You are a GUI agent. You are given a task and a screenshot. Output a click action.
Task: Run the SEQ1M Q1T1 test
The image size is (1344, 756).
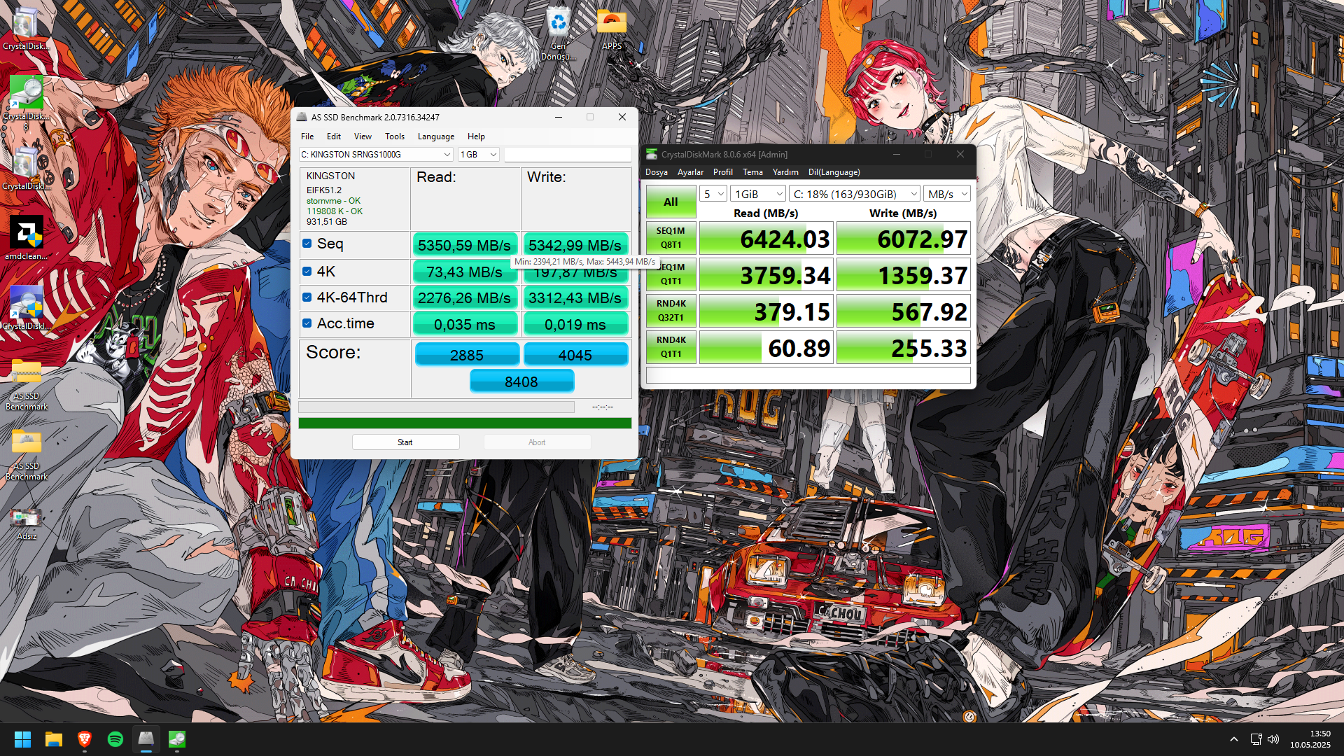click(671, 274)
